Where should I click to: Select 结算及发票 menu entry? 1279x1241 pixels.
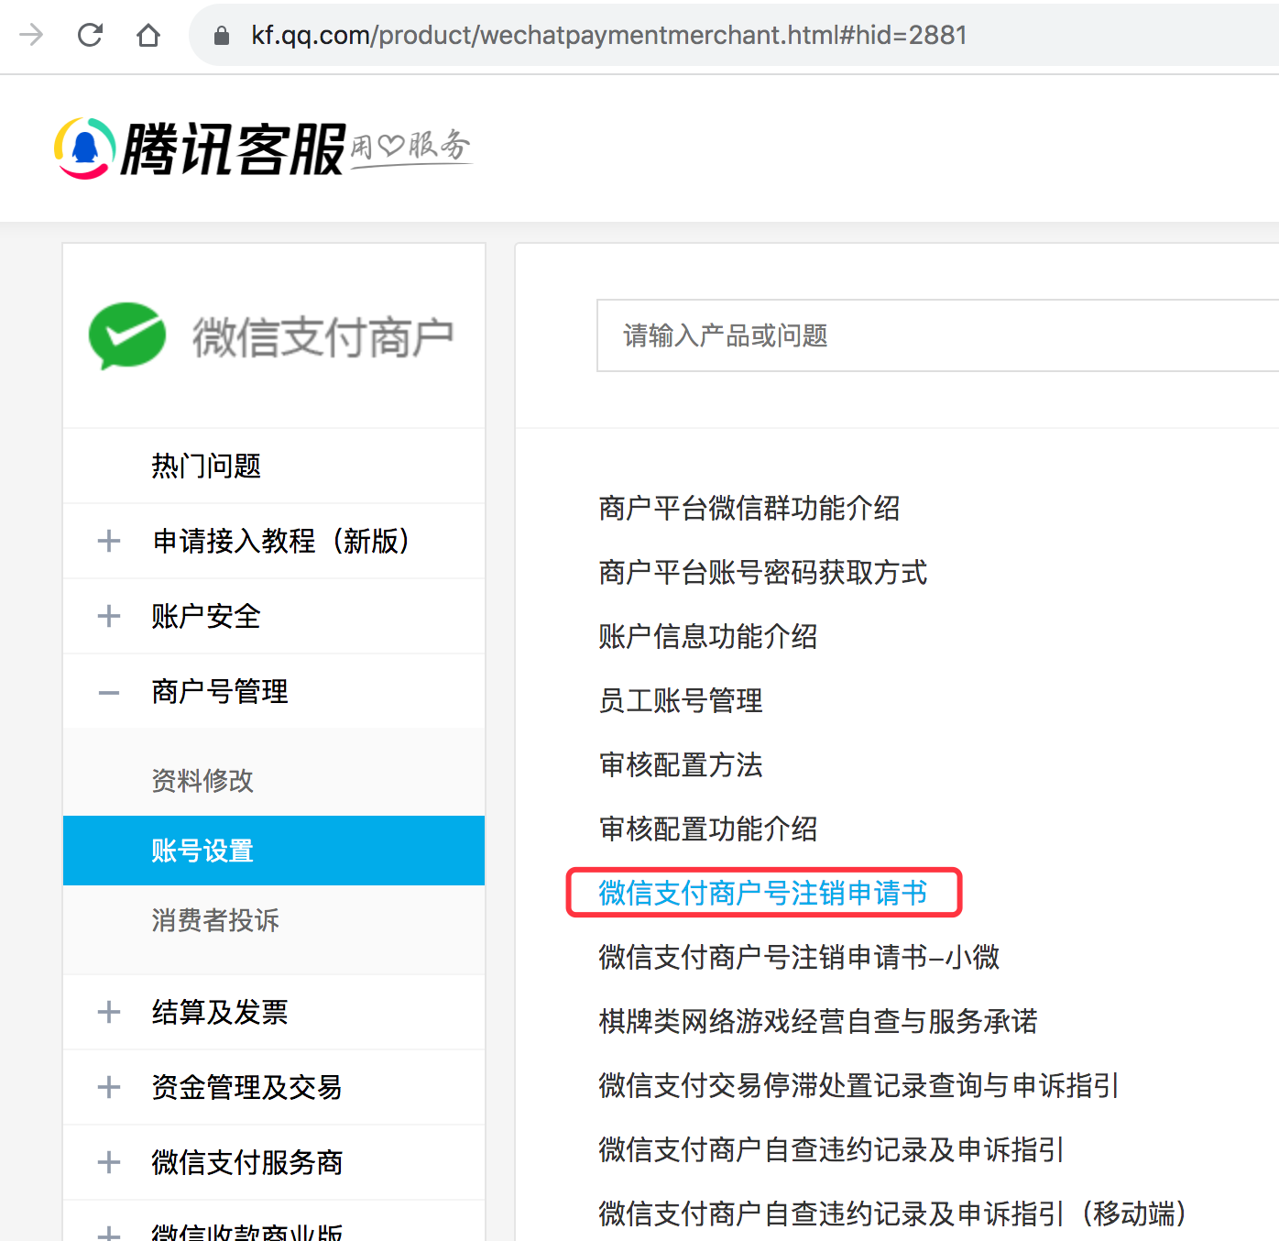[x=220, y=1012]
